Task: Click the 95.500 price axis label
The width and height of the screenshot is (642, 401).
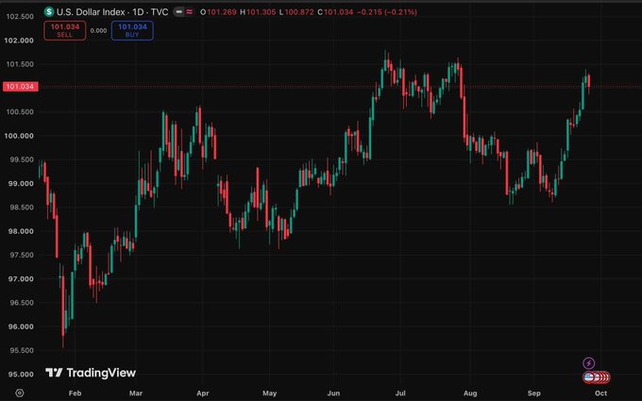Action: coord(22,351)
